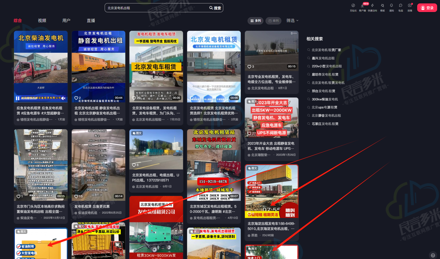This screenshot has height=259, width=440.
Task: Pause the playing 北京柴油发电机 video
Action: point(18,98)
